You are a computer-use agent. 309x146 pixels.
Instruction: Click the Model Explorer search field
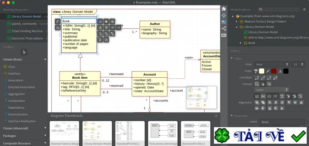[279, 9]
